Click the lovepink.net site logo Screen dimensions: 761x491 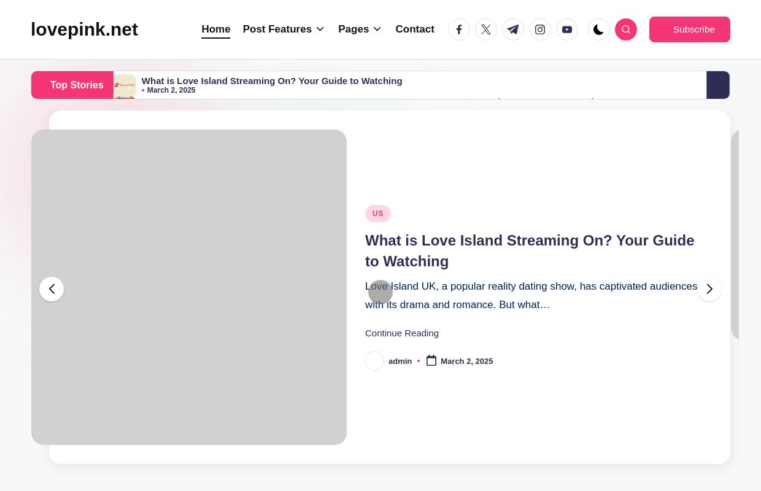(84, 29)
